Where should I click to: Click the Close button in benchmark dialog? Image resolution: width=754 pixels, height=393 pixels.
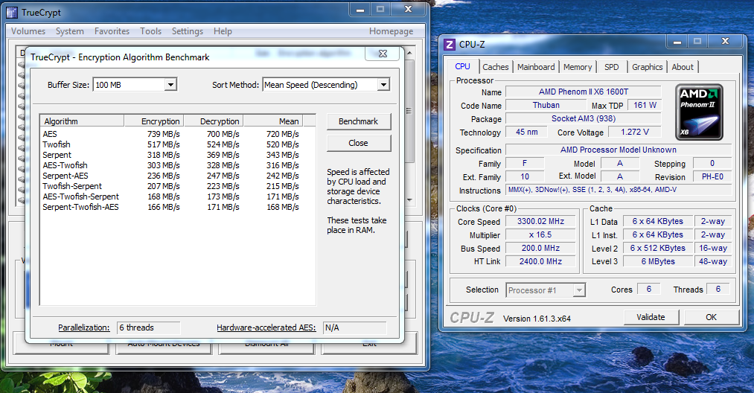[358, 143]
